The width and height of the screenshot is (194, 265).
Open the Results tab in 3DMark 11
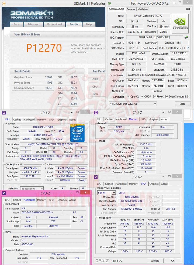pos(74,24)
